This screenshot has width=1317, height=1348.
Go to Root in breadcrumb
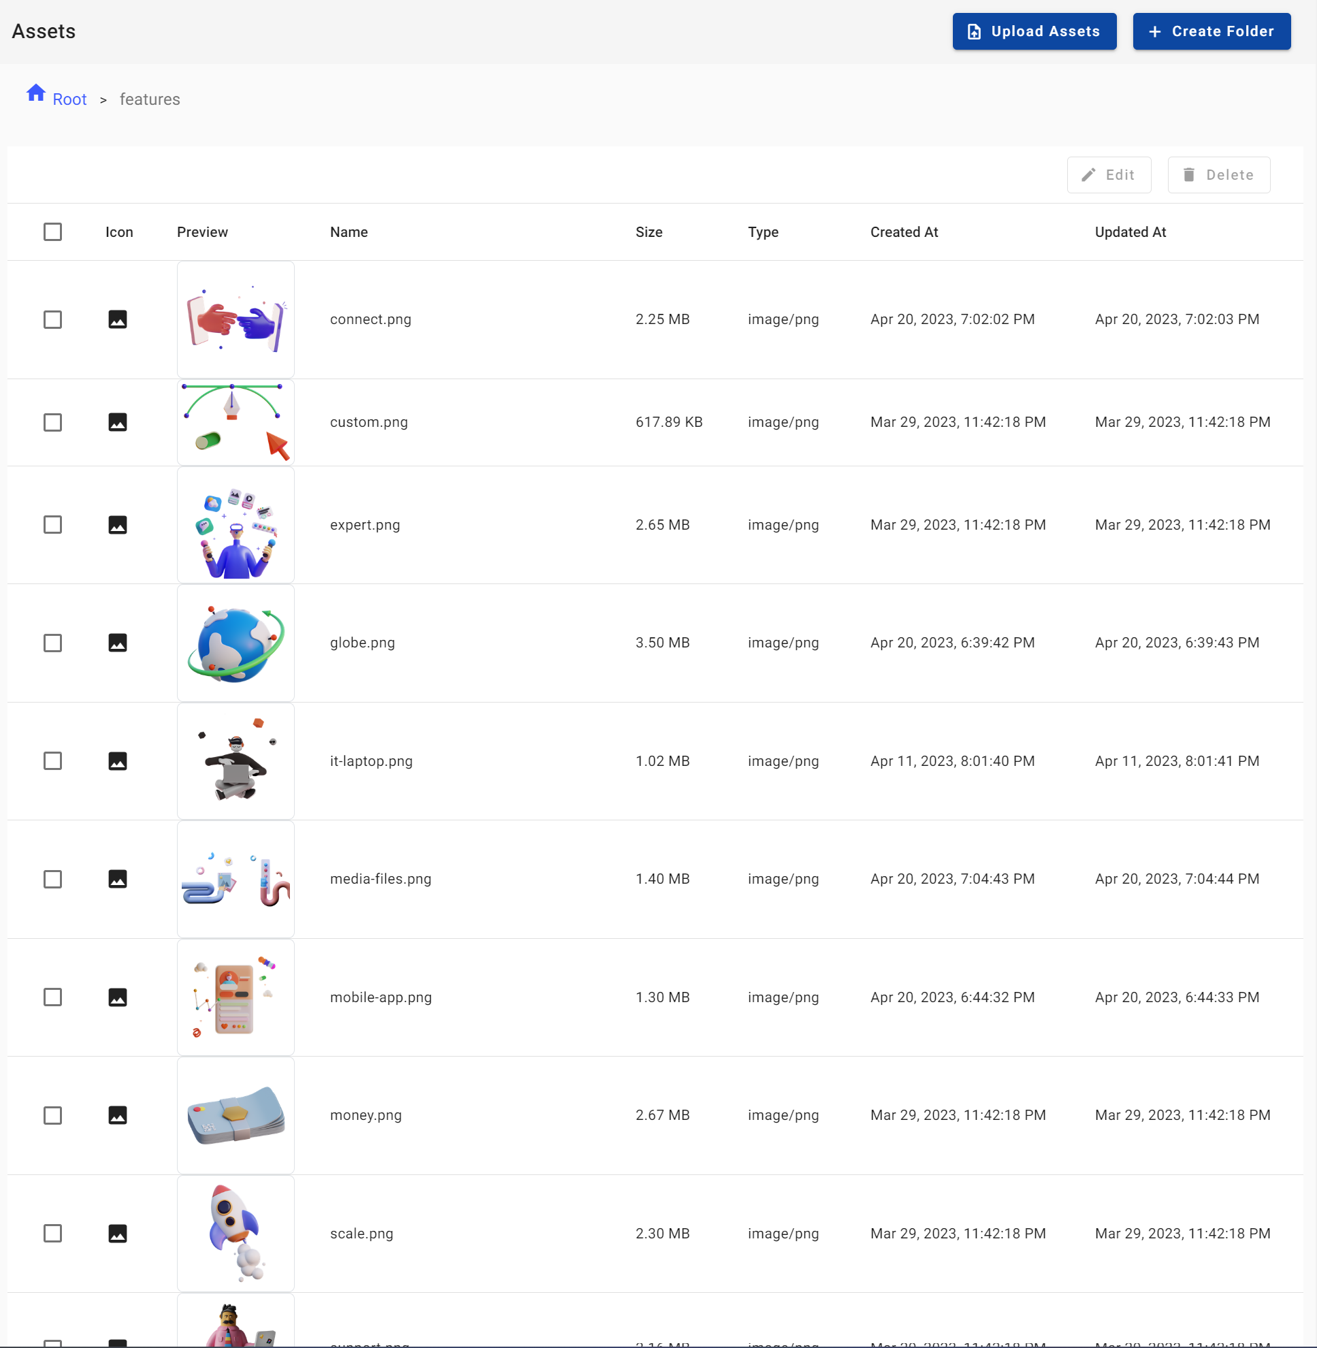pyautogui.click(x=70, y=99)
